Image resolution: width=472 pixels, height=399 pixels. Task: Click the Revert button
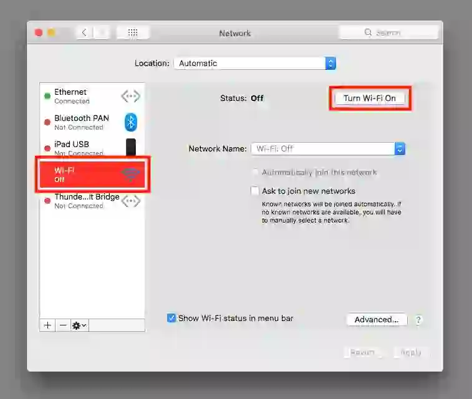(x=362, y=352)
